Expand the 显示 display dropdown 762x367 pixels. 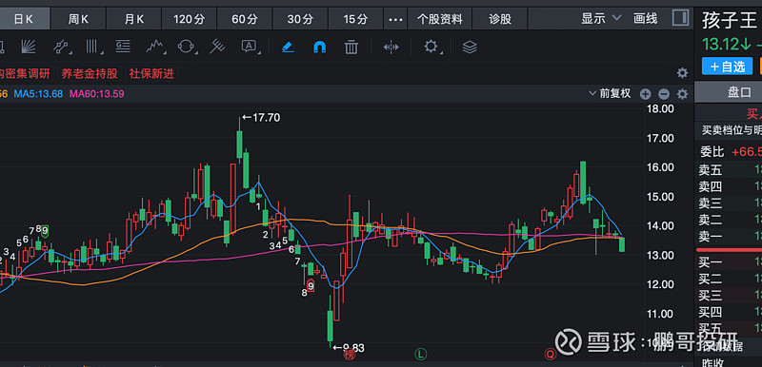[x=601, y=19]
